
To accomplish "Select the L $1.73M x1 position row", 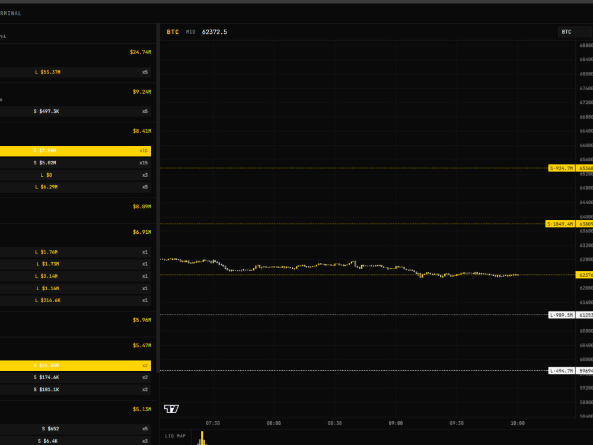I will [76, 264].
